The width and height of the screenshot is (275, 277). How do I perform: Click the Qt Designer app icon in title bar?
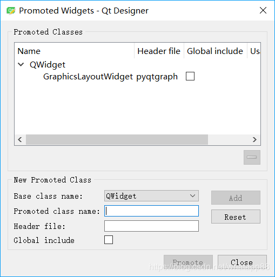click(x=11, y=11)
